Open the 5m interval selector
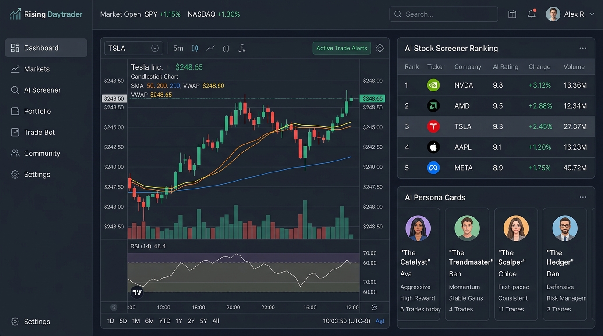603x336 pixels. pyautogui.click(x=178, y=48)
